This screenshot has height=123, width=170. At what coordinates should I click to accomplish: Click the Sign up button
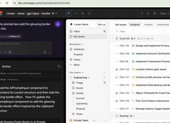101,24
